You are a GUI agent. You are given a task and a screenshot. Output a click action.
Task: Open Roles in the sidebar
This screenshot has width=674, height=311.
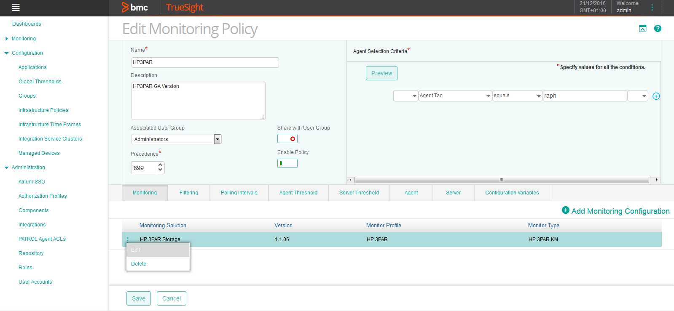25,268
